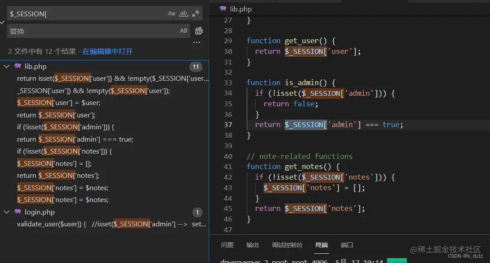The image size is (490, 263).
Task: Click "=== true;" on line 37
Action: (x=384, y=125)
